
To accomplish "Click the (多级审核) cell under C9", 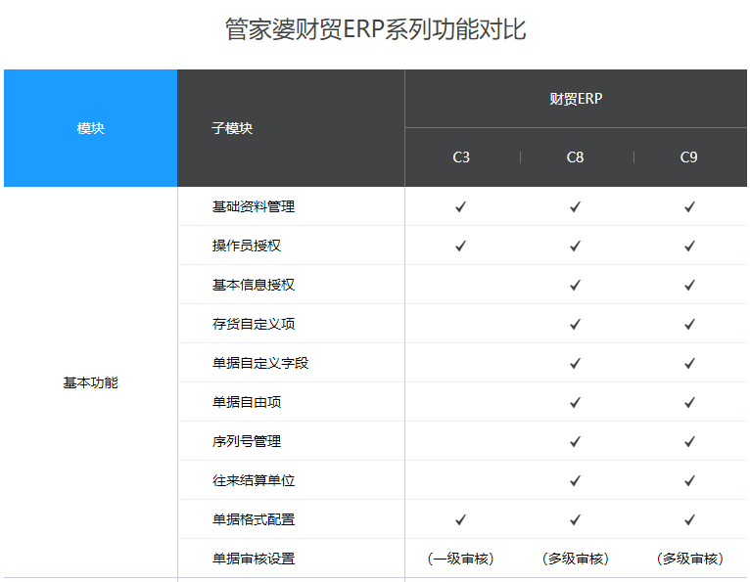I will point(689,559).
